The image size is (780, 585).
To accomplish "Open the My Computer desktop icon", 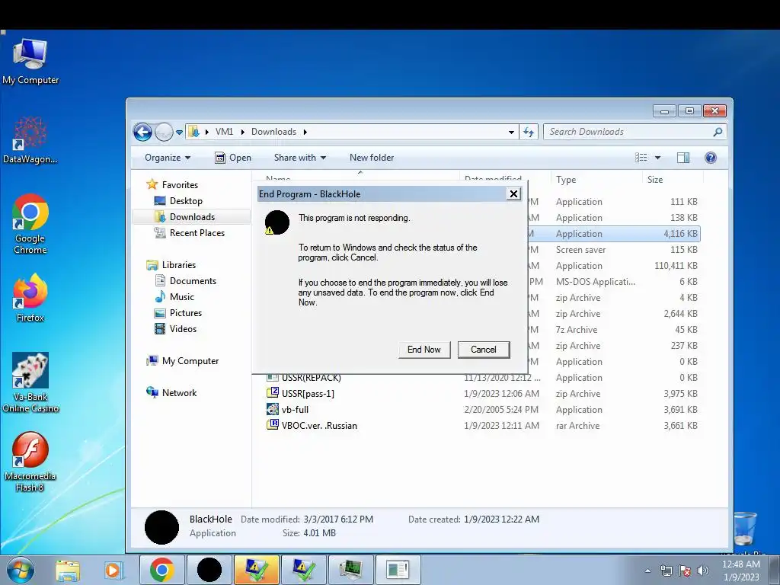I will [30, 62].
